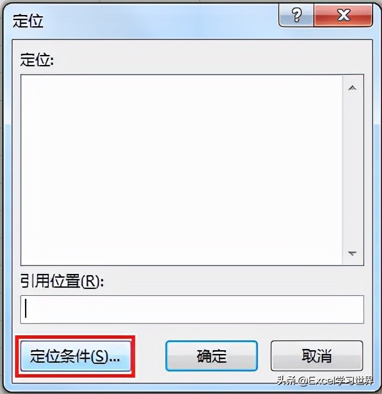Click the 引用位置(R): field label

coord(62,281)
